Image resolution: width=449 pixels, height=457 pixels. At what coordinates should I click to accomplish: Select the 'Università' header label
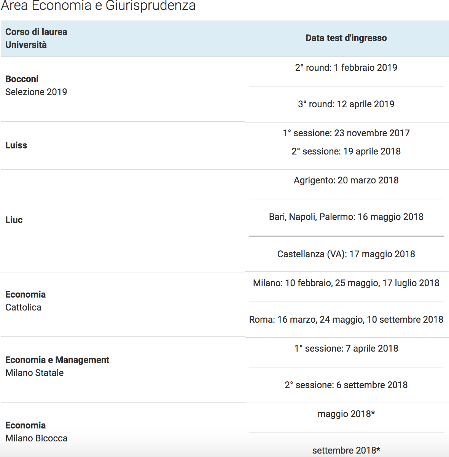click(26, 45)
